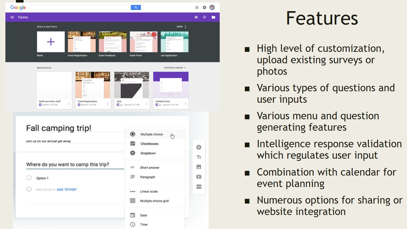The width and height of the screenshot is (407, 229).
Task: Click the ADD "OTHER" link
Action: pyautogui.click(x=67, y=190)
